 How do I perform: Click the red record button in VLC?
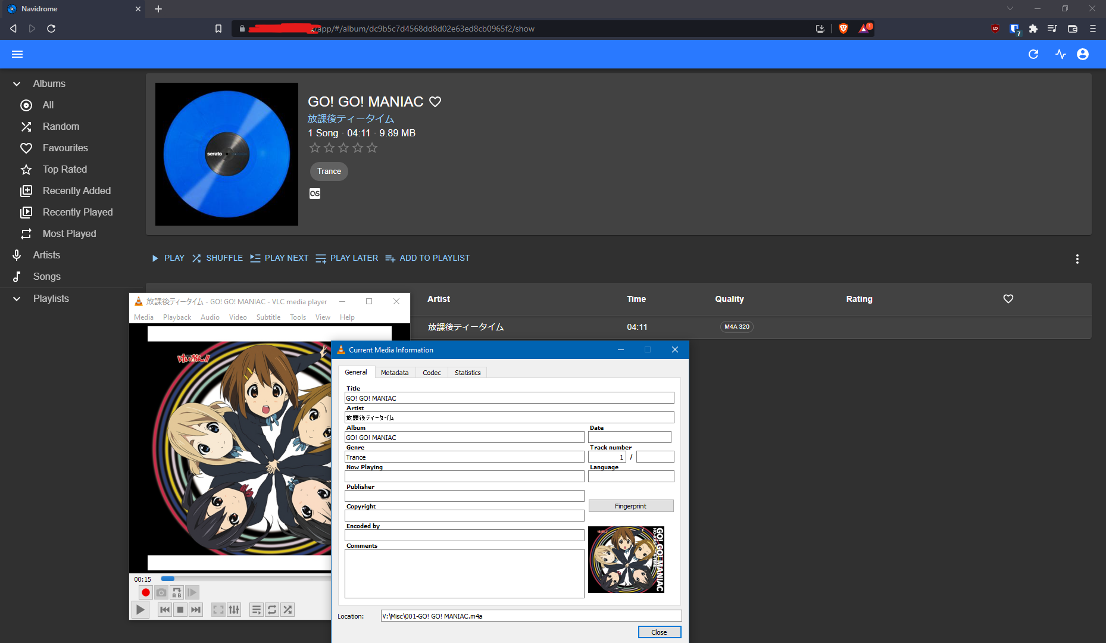pos(145,592)
